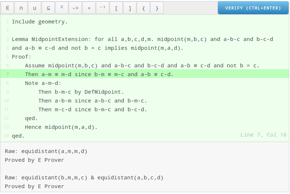The height and width of the screenshot is (194, 290).
Task: Insert the left curly brace
Action: pyautogui.click(x=143, y=8)
